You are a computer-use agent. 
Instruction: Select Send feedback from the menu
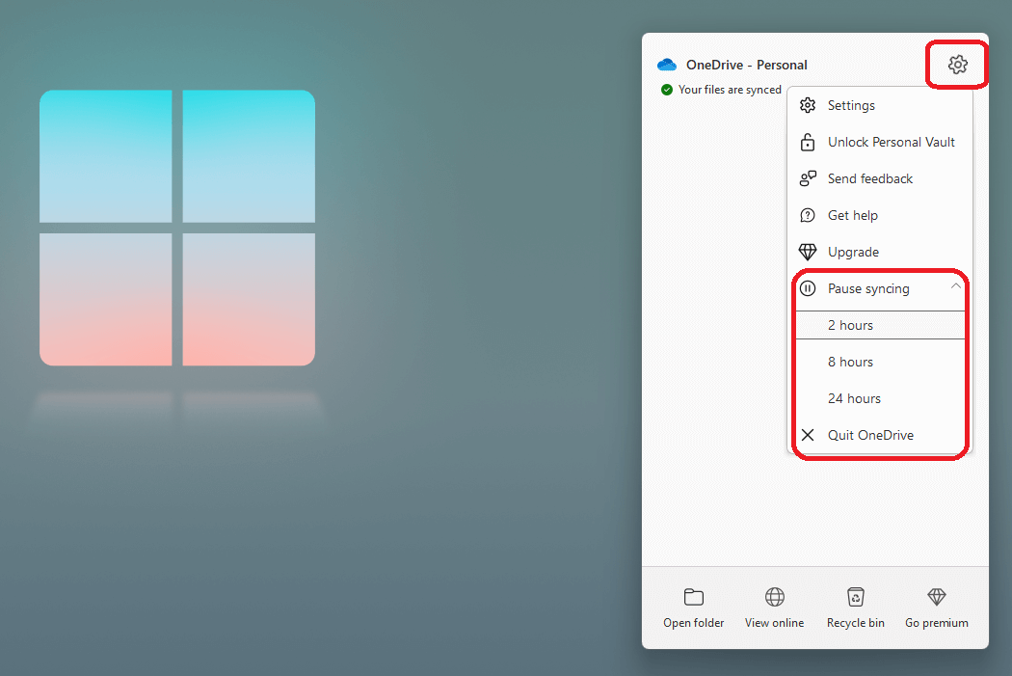click(x=869, y=178)
